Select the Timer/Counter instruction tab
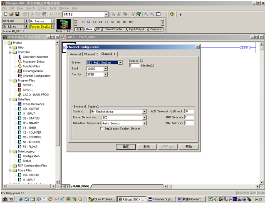Screen dimensions: 265x203 (114, 29)
